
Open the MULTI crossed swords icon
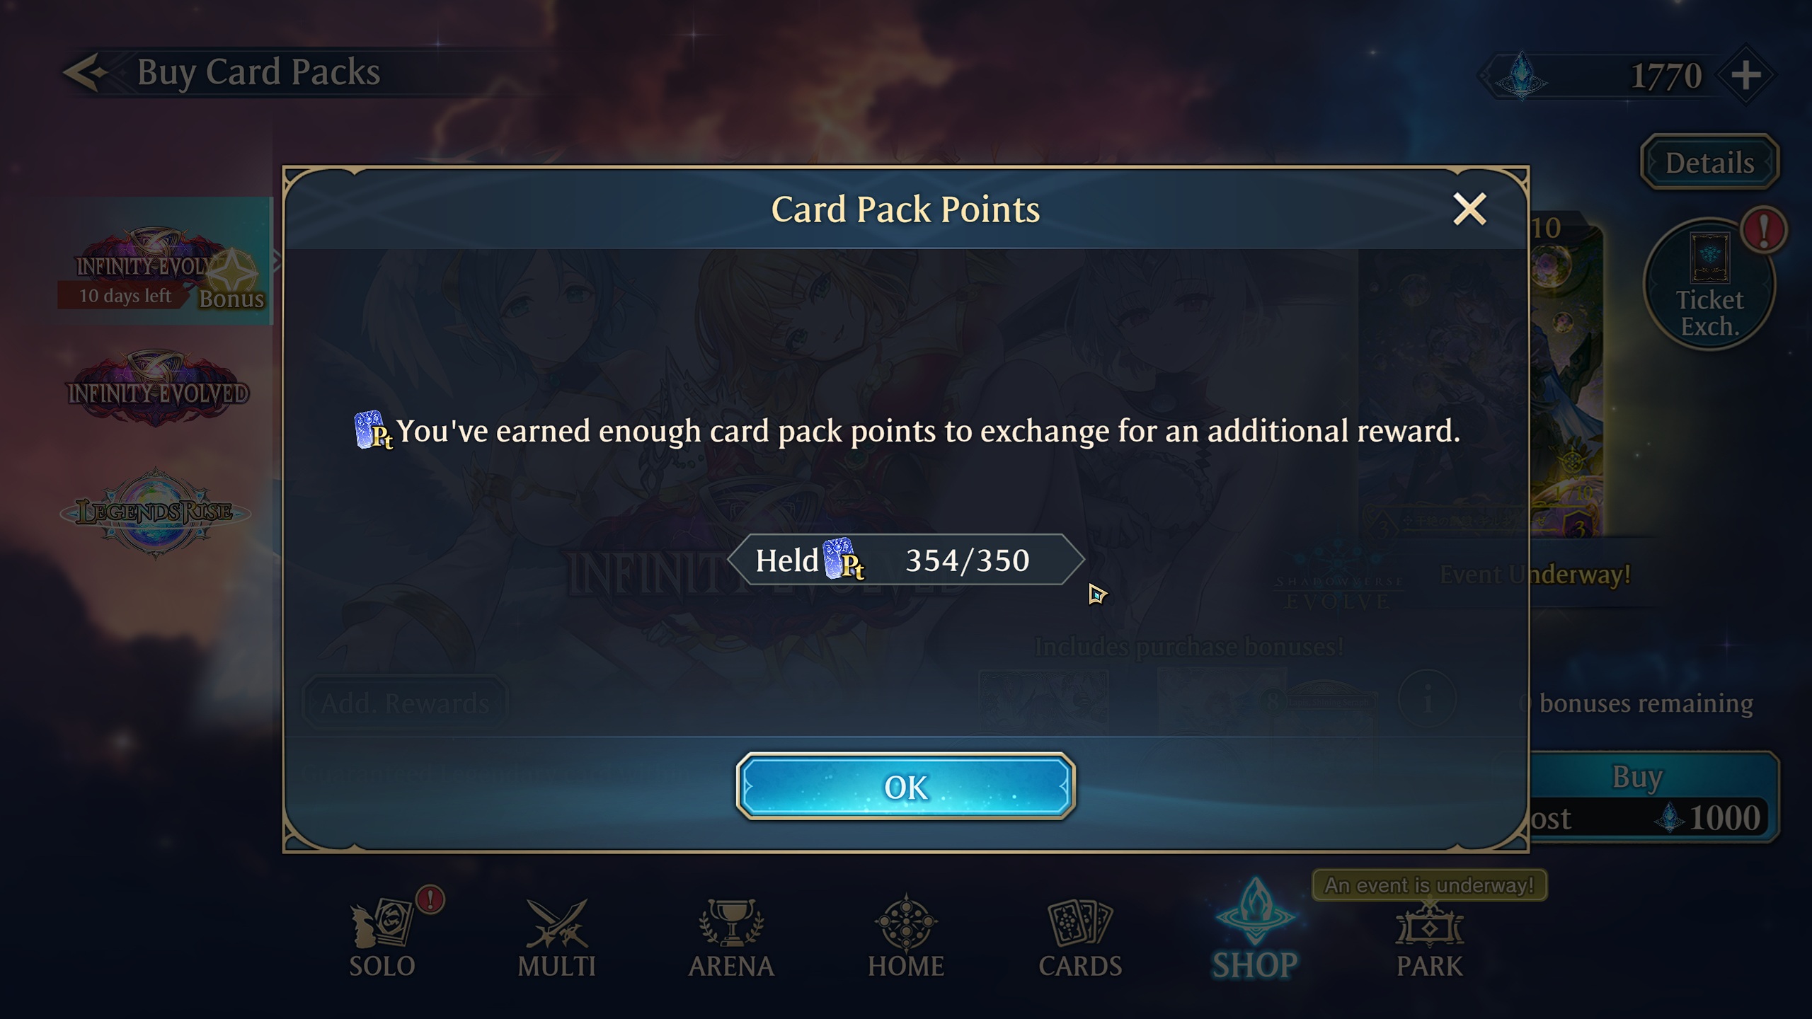pos(556,937)
